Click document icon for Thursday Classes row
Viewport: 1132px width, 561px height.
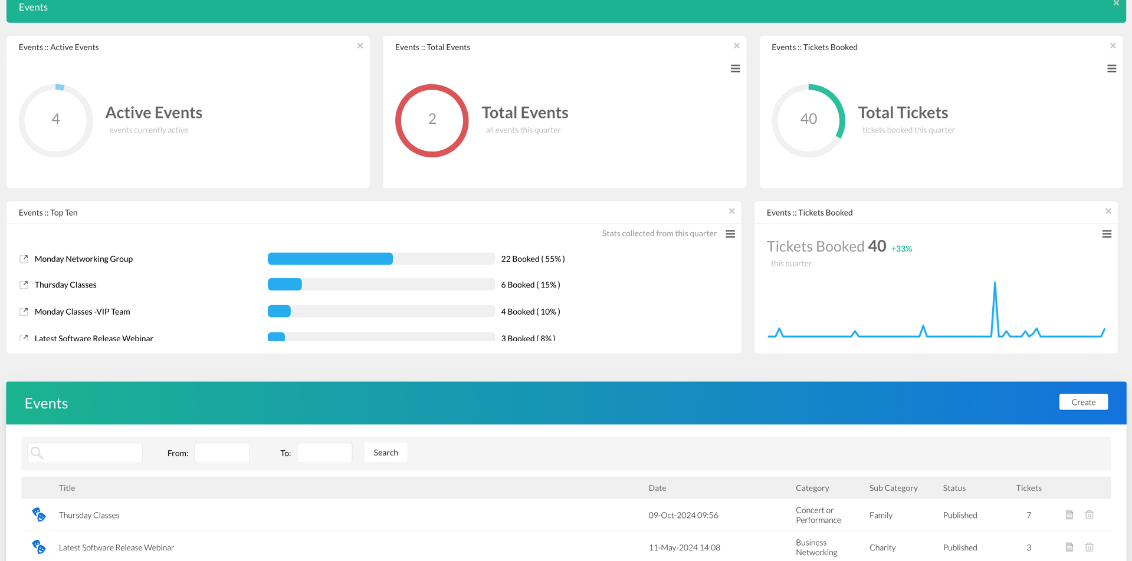click(1069, 514)
